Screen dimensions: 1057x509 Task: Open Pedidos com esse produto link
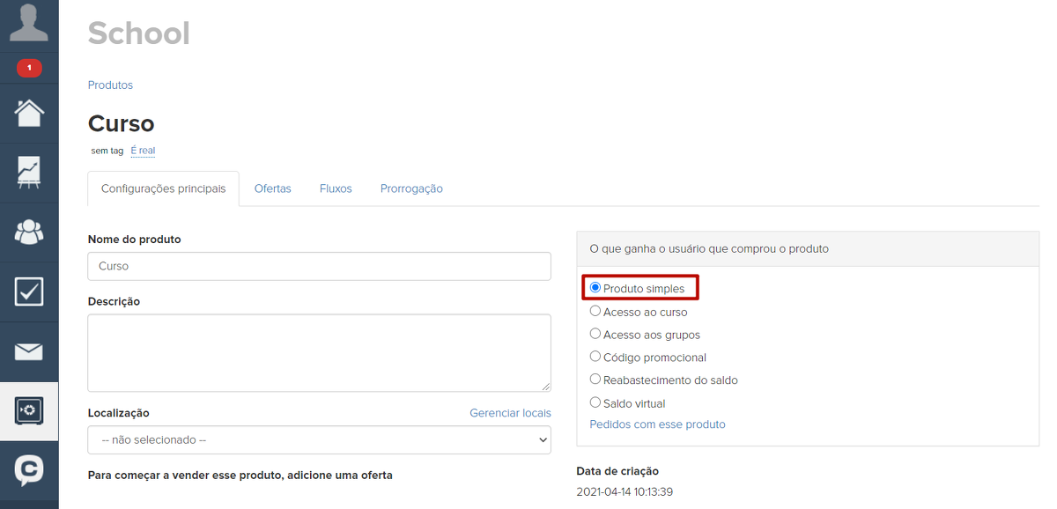tap(657, 424)
